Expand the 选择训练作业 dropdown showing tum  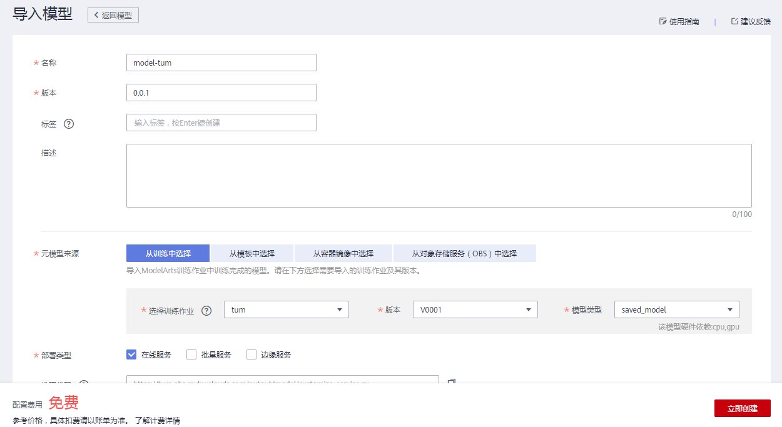[287, 309]
